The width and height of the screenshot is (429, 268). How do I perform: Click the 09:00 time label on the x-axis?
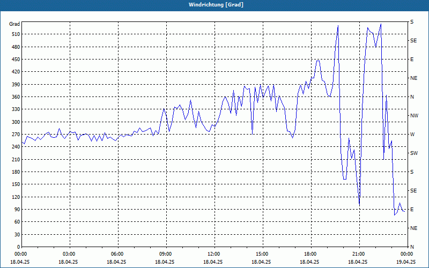pos(166,254)
